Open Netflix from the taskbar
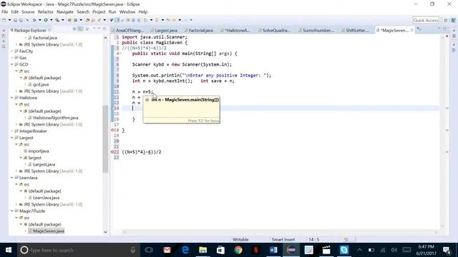The image size is (458, 257). [256, 250]
